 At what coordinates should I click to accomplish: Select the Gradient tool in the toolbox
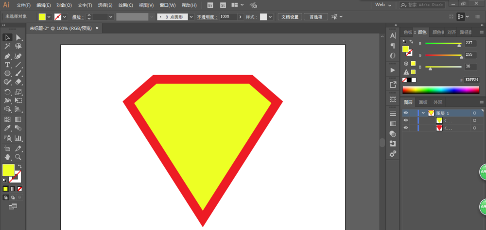18,119
